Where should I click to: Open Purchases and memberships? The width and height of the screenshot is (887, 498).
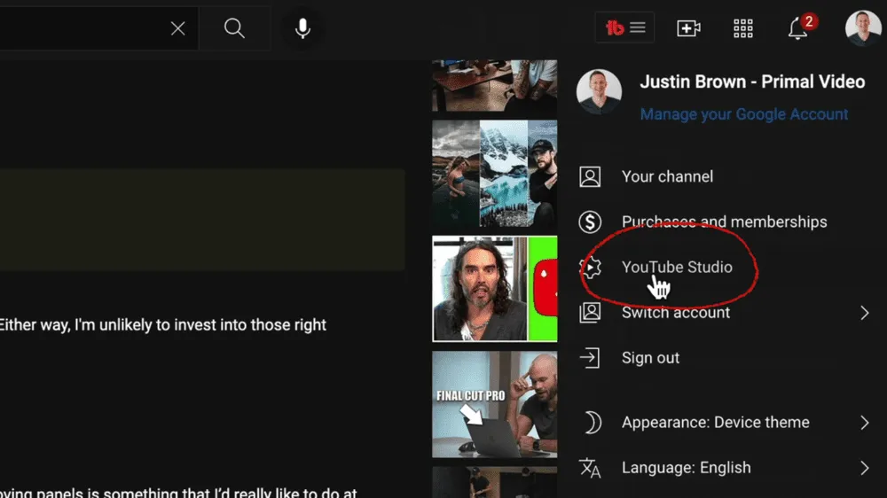tap(724, 222)
